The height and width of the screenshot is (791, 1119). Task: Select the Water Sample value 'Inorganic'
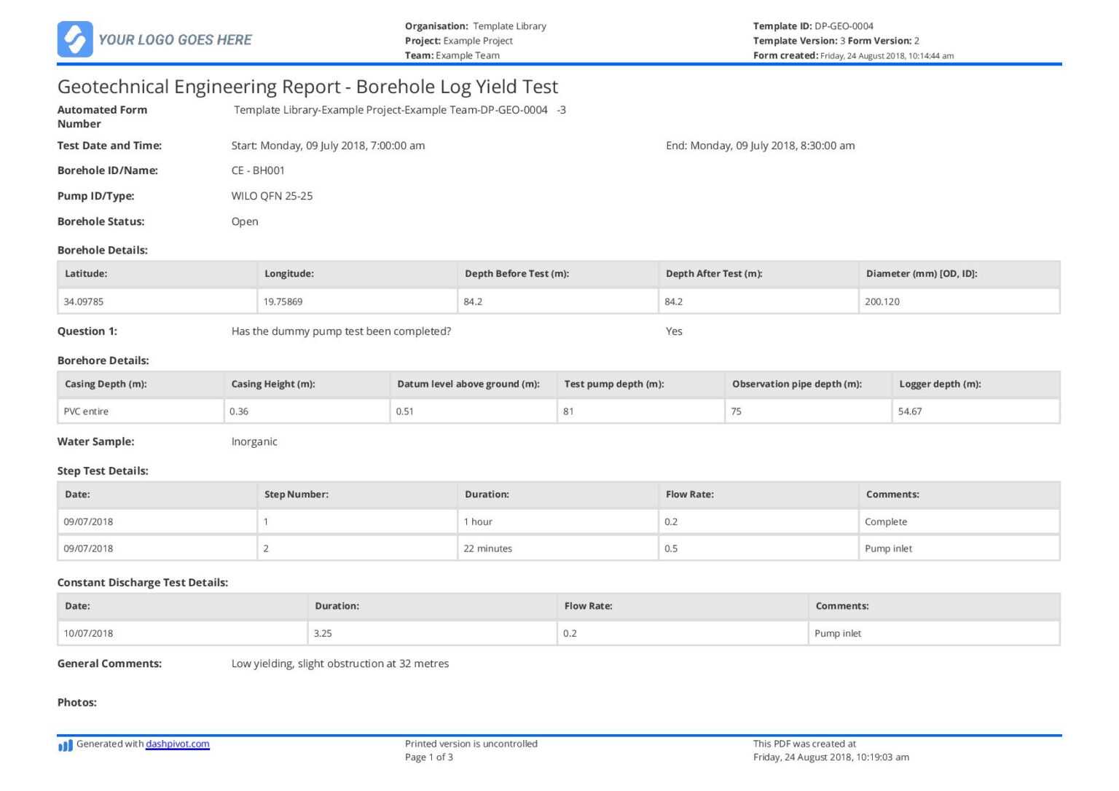pos(254,441)
